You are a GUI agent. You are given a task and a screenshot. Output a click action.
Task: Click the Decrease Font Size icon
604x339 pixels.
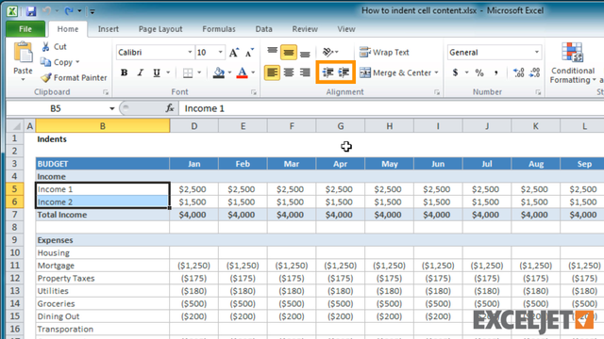249,53
